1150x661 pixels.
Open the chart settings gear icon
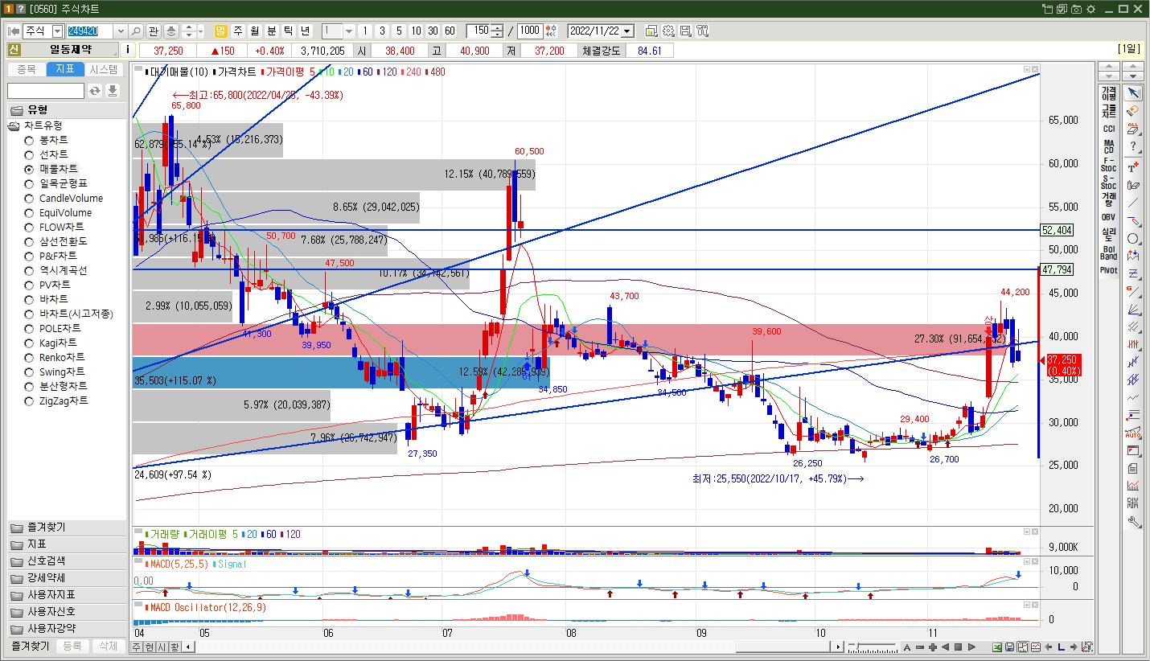click(668, 31)
